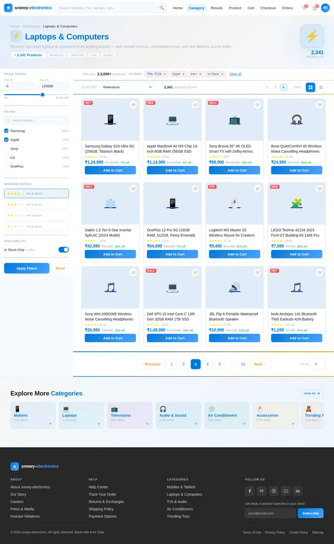Select 3 stars & above rating option
The width and height of the screenshot is (334, 544).
37,205
